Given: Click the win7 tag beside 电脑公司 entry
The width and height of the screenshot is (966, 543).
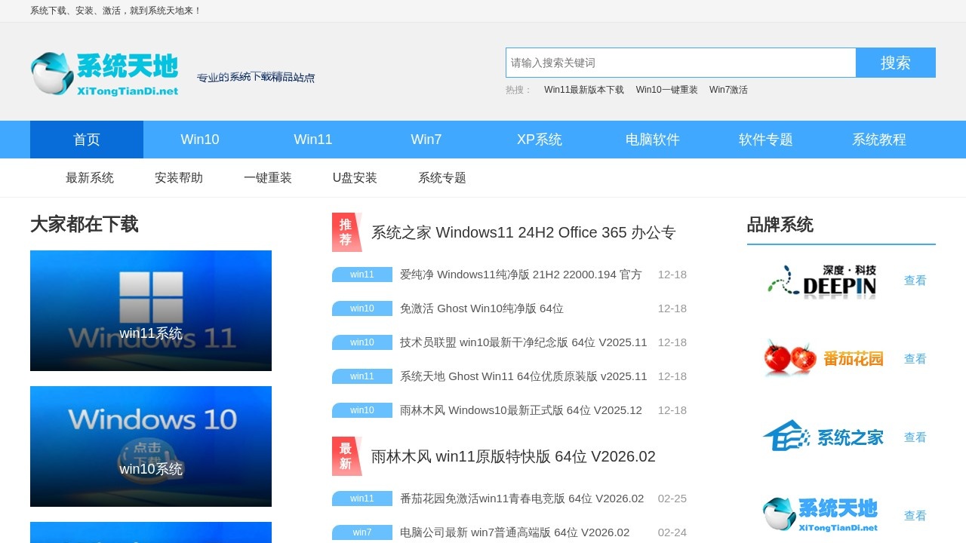Looking at the screenshot, I should pyautogui.click(x=362, y=532).
